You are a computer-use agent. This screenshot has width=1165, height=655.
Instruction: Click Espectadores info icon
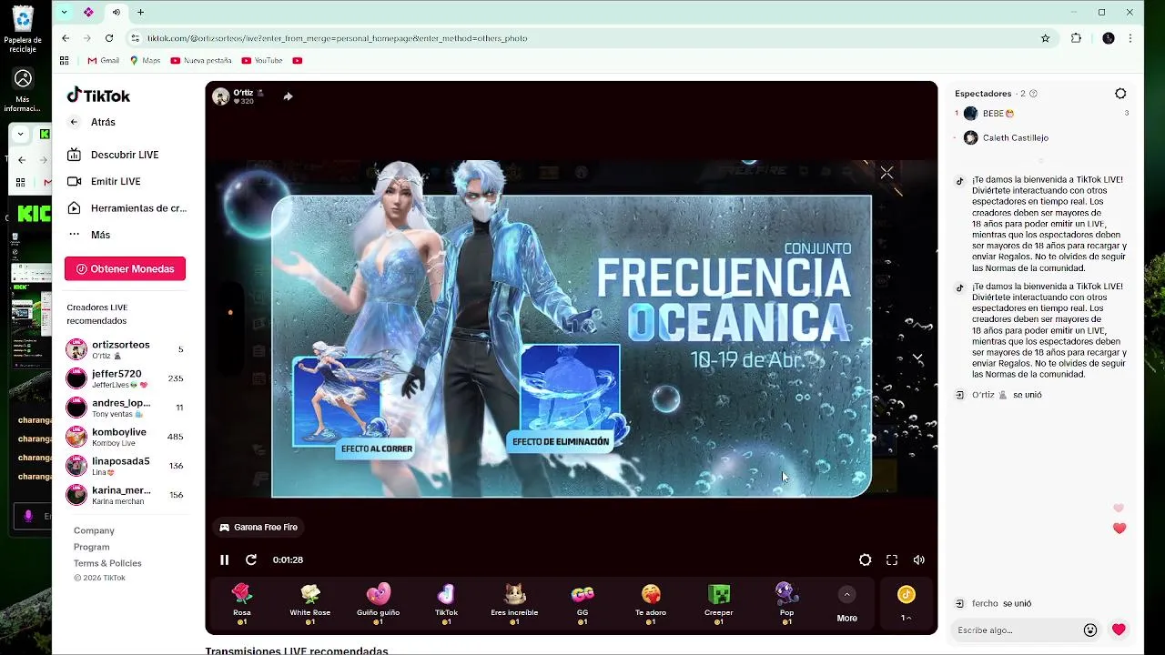[x=1033, y=94]
